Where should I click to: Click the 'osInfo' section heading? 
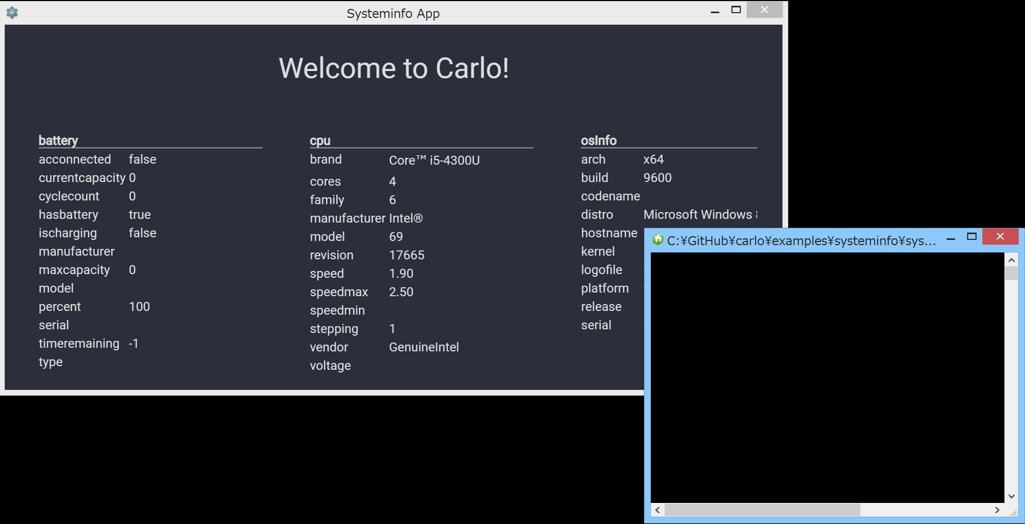pyautogui.click(x=599, y=140)
